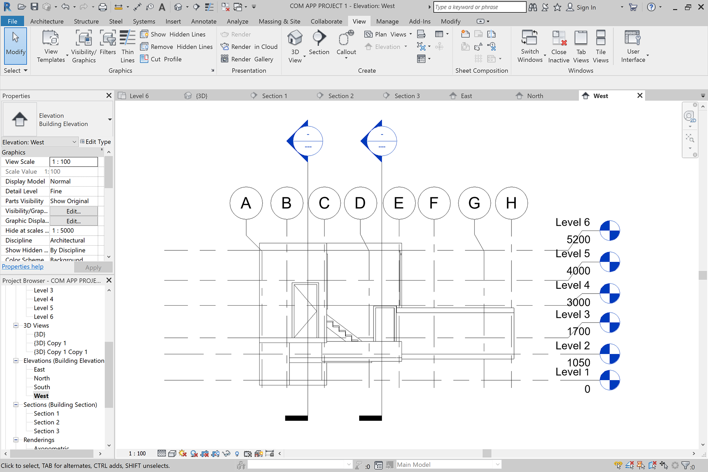Open Plan Views dropdown
Screen dimensions: 708x472
(x=388, y=34)
